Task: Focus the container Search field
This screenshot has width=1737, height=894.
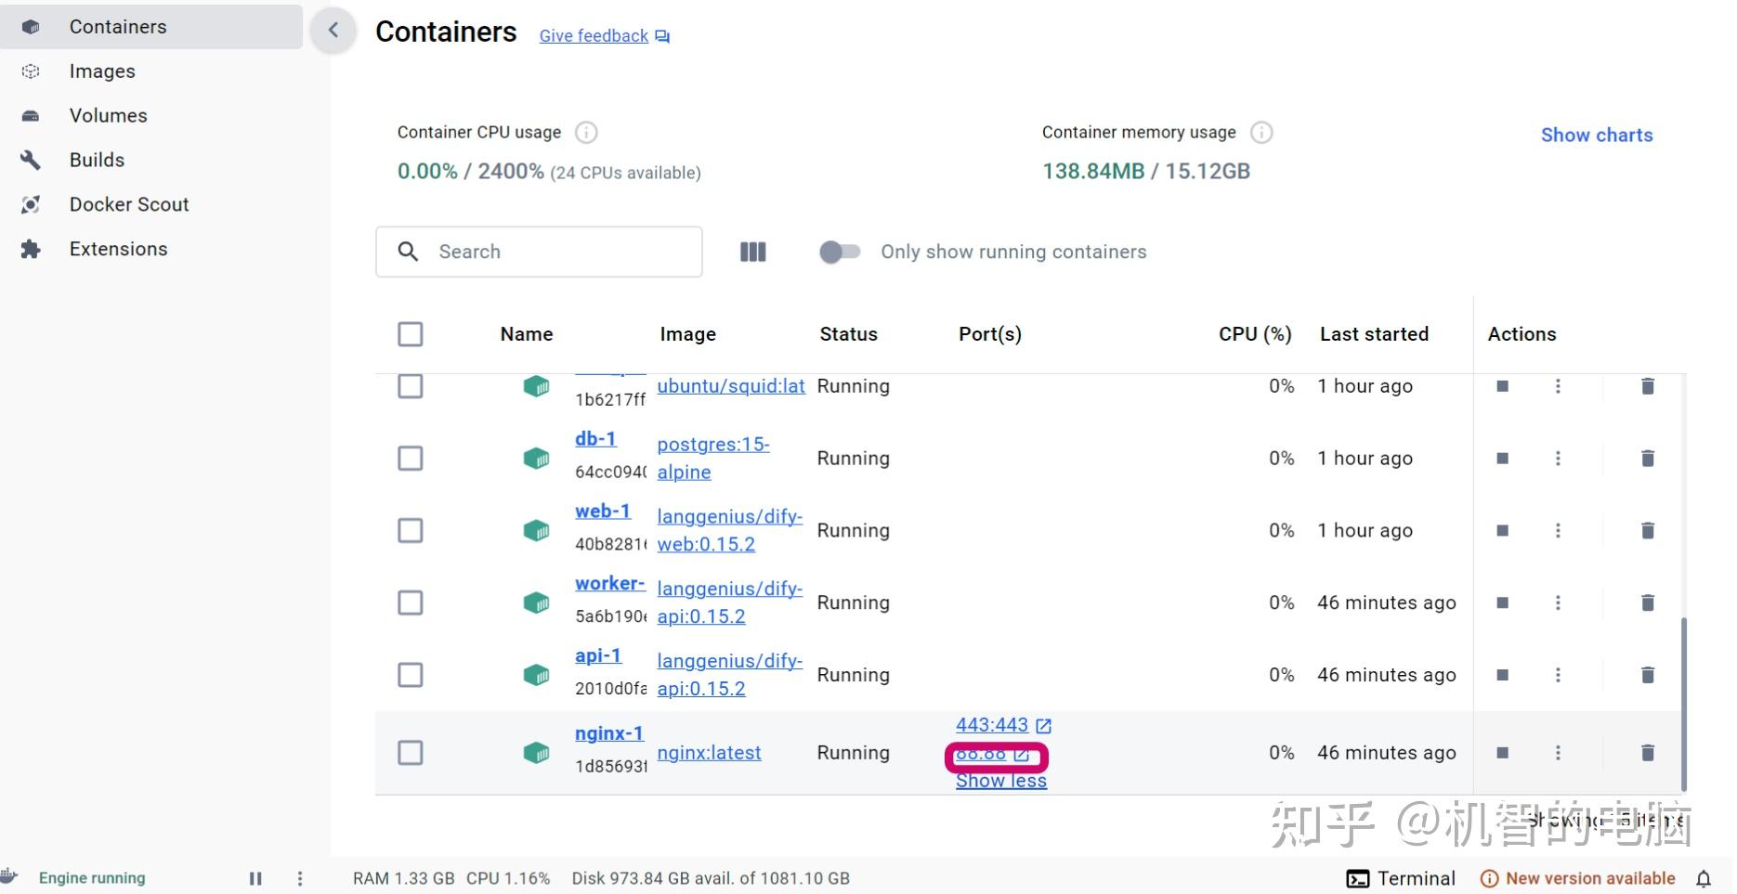Action: tap(539, 252)
